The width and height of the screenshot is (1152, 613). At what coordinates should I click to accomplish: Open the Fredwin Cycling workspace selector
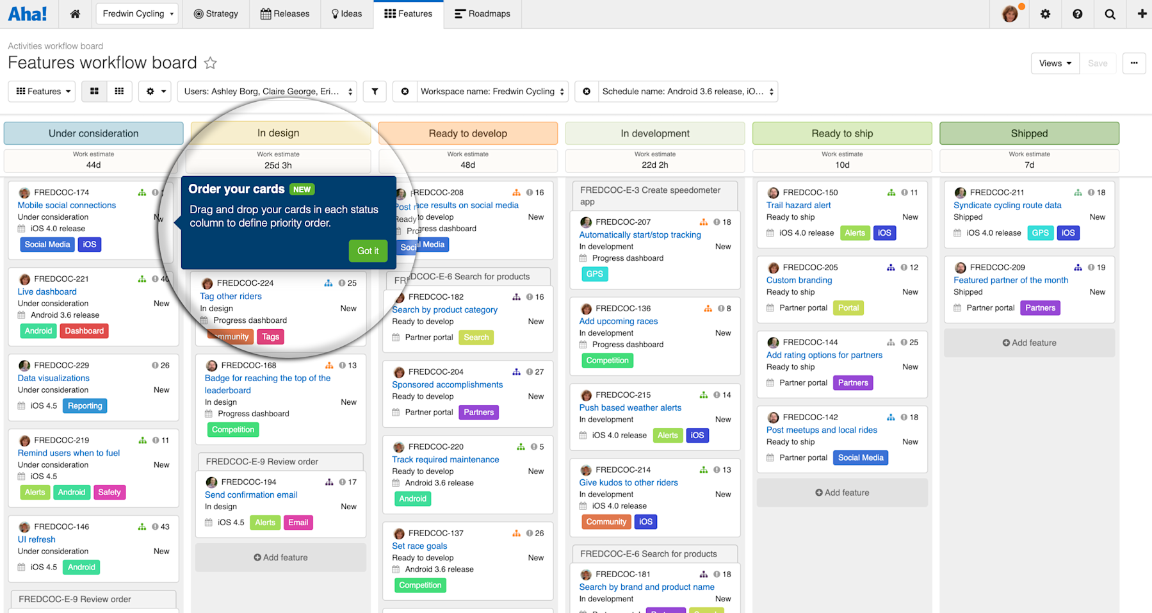[136, 13]
